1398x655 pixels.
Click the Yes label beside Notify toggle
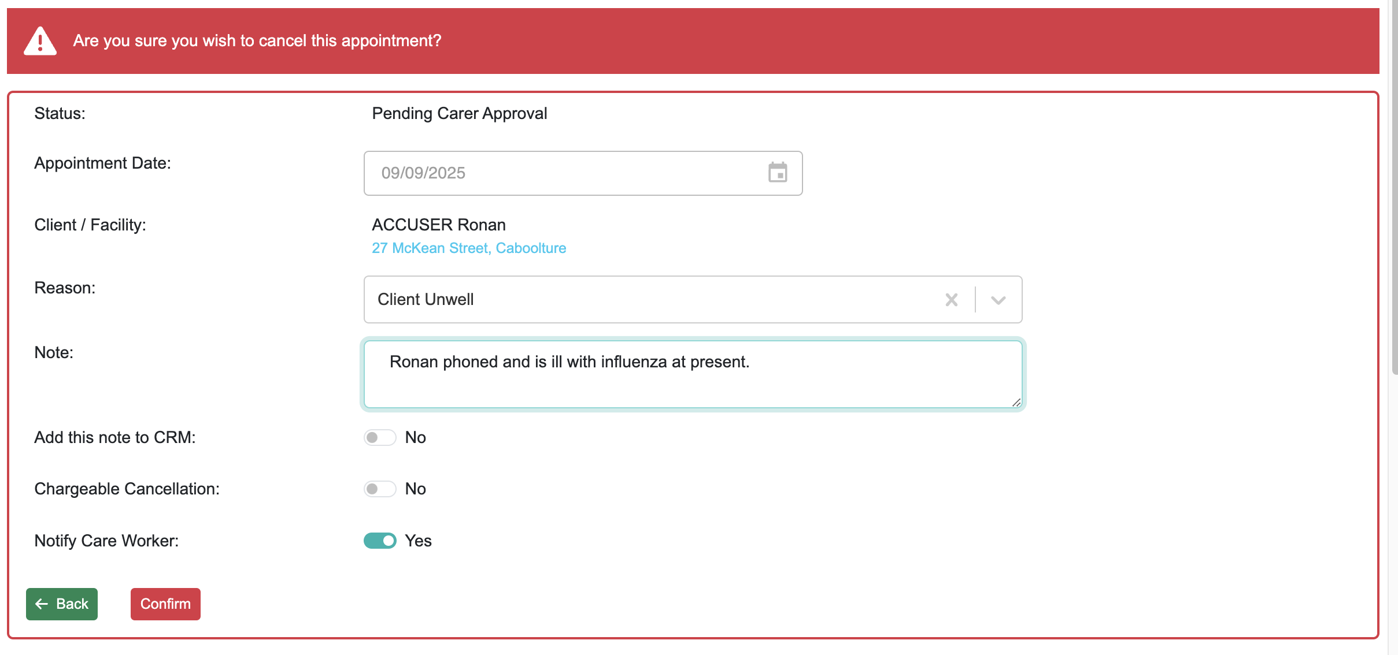click(x=418, y=541)
